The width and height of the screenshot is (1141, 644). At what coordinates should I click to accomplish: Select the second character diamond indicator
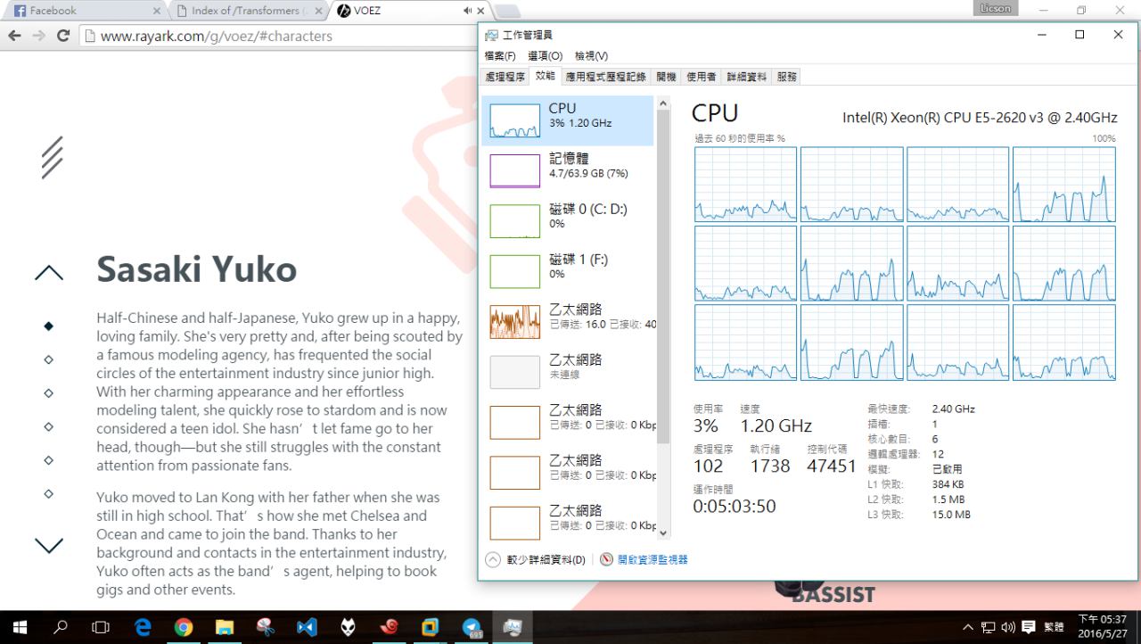click(x=49, y=359)
